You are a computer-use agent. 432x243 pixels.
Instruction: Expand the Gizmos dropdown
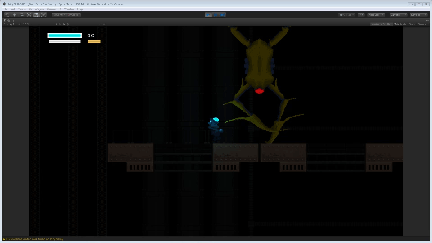tap(422, 24)
